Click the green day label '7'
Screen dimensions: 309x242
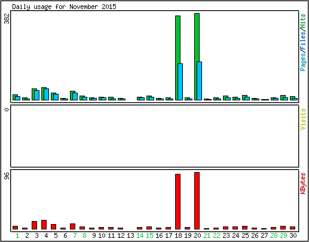point(75,235)
